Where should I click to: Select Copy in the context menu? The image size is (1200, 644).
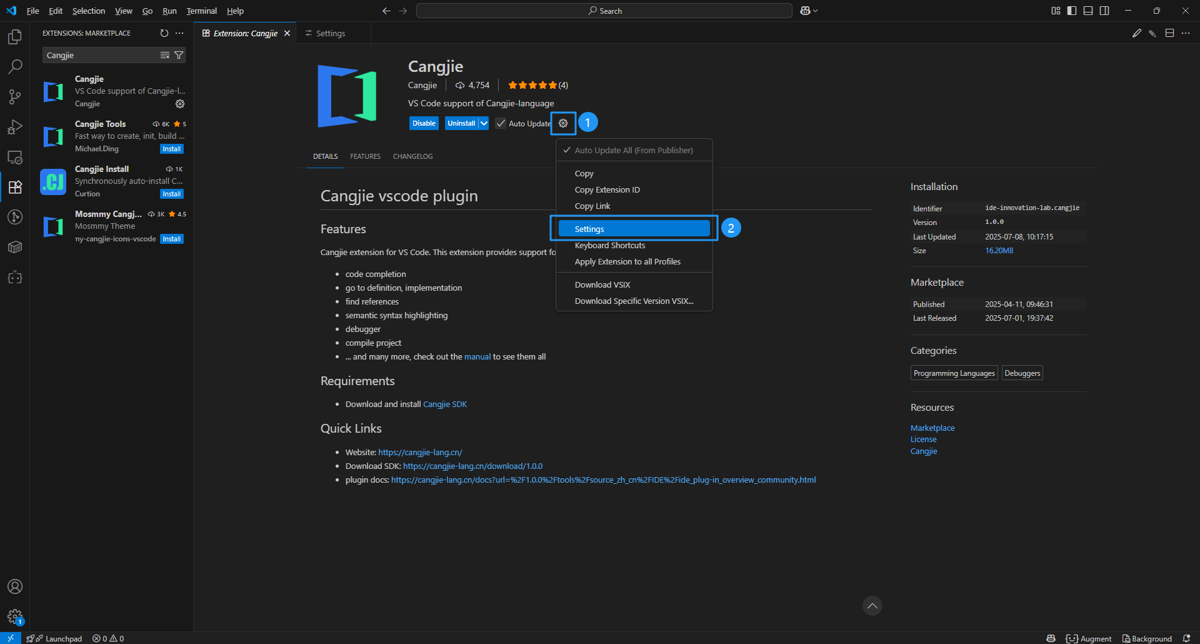pos(634,173)
